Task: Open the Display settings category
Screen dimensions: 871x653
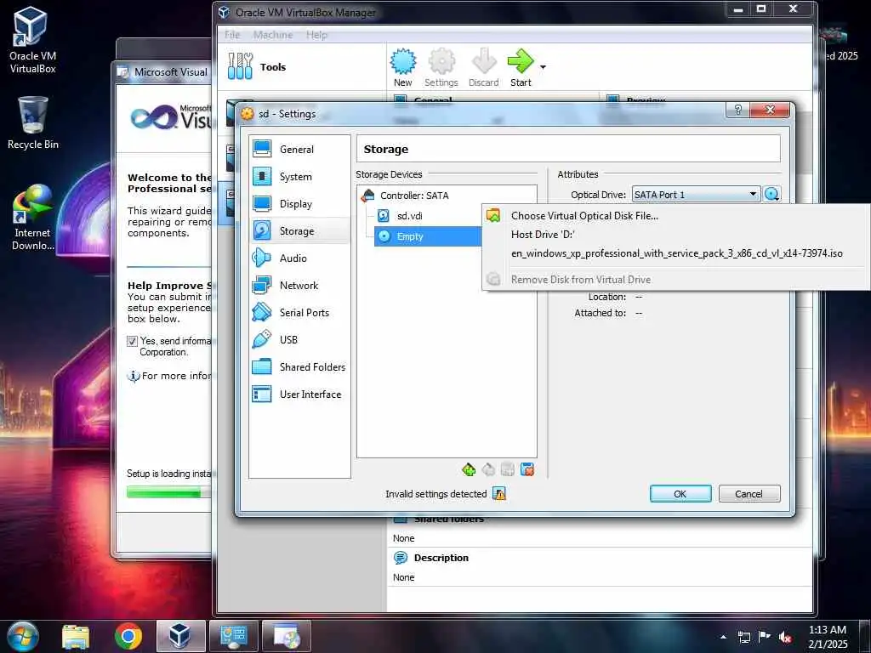Action: pos(299,204)
